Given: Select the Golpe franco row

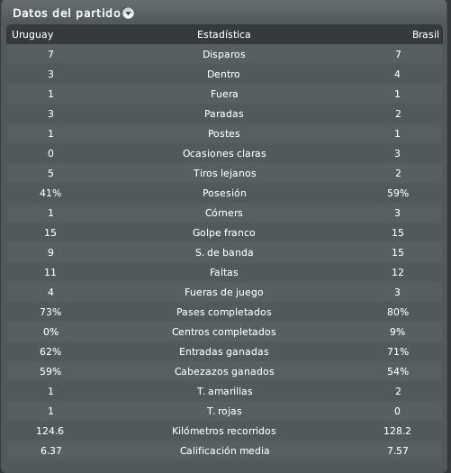Looking at the screenshot, I should [224, 232].
